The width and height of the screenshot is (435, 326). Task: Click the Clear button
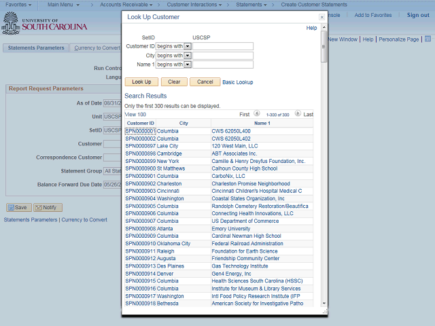coord(174,81)
